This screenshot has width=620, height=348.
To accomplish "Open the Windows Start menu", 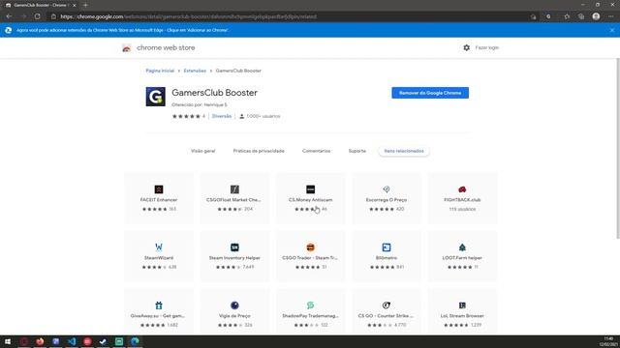I will [8, 341].
